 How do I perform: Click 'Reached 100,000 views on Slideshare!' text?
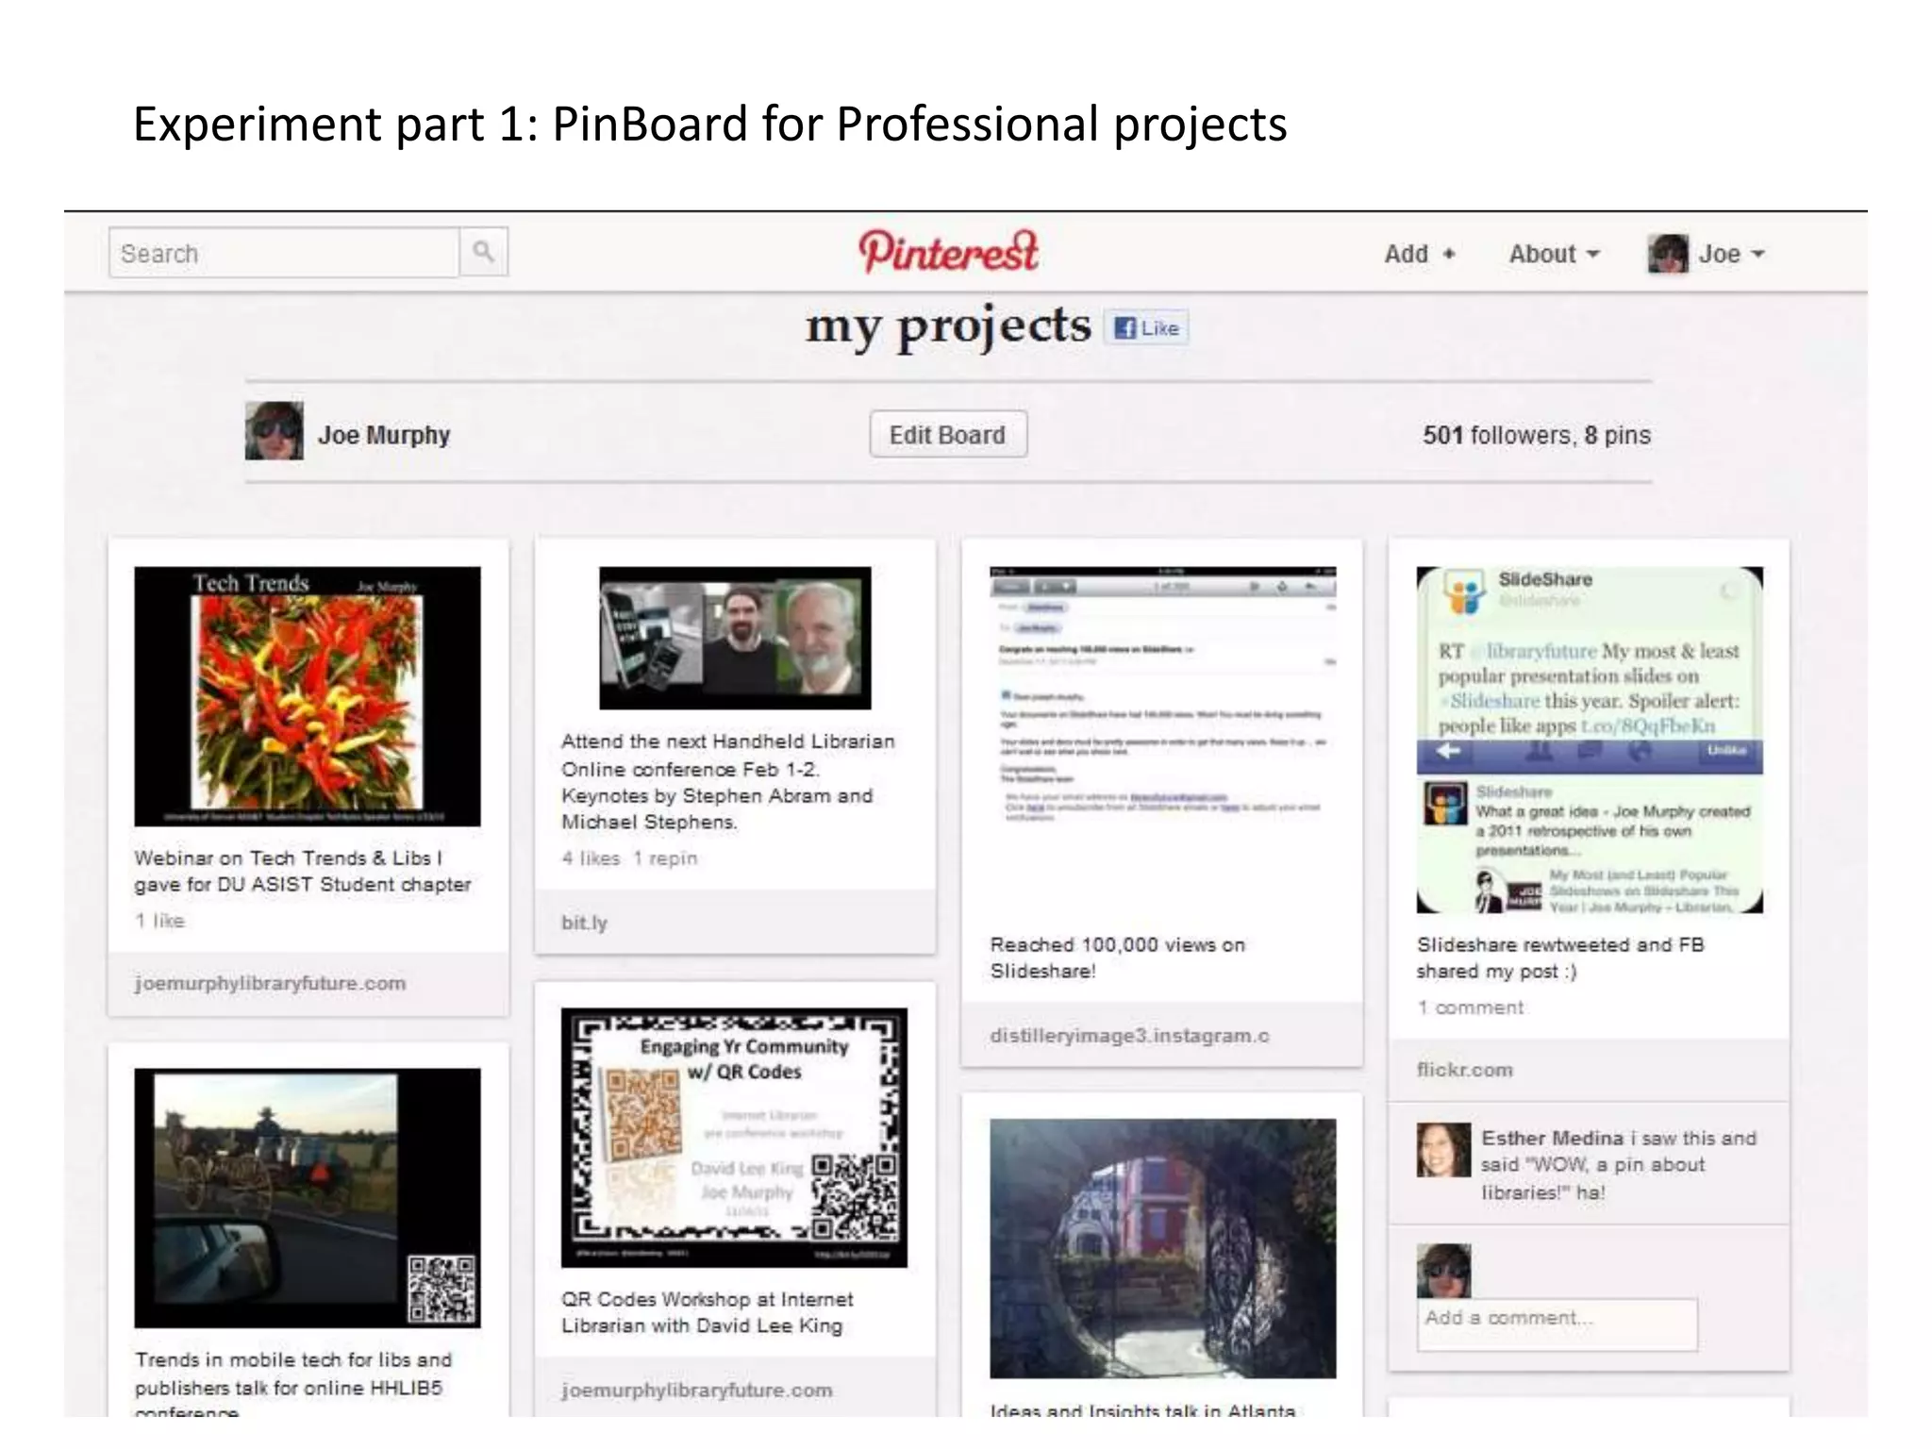[1118, 958]
